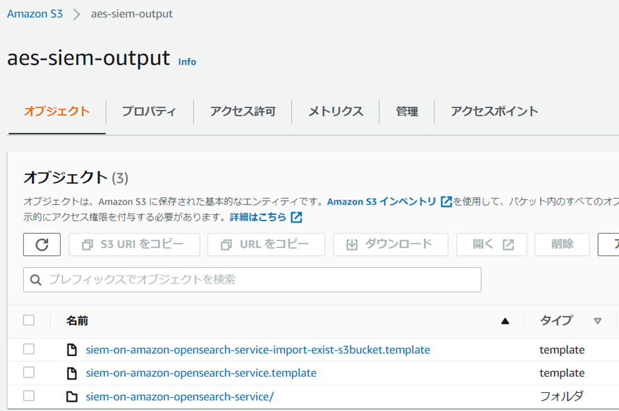Click the magnifier icon in the prefix search box
Viewport: 619px width, 411px height.
tap(36, 280)
